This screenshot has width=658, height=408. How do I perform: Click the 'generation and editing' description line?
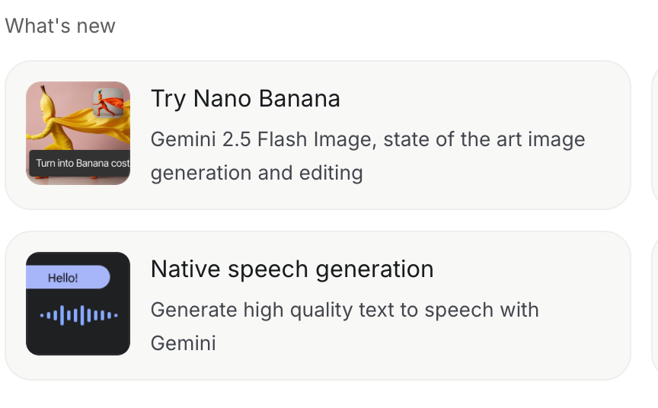257,174
